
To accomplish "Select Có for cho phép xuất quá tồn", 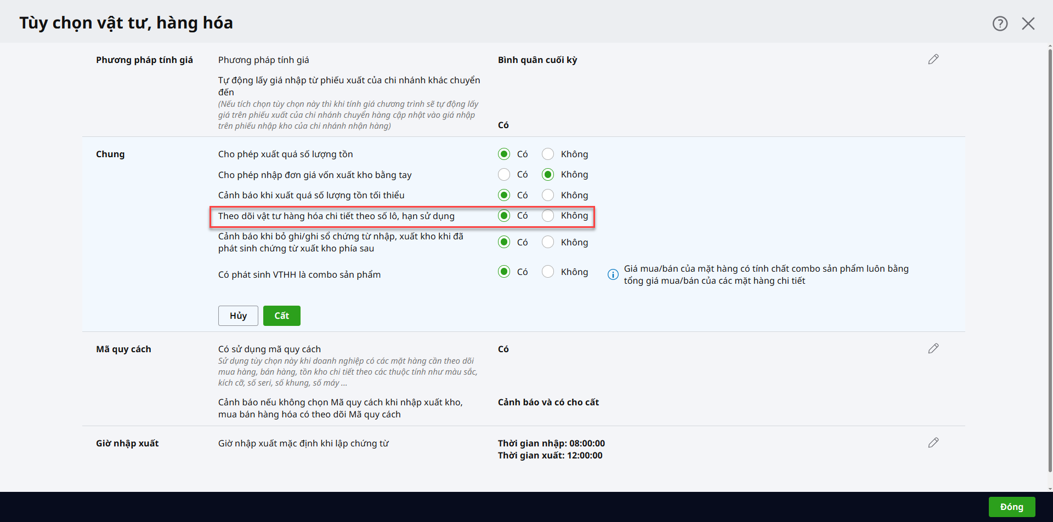I will [504, 154].
